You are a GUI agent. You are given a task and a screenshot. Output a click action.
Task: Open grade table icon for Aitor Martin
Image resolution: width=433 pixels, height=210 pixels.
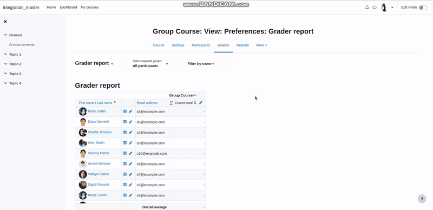pyautogui.click(x=124, y=143)
